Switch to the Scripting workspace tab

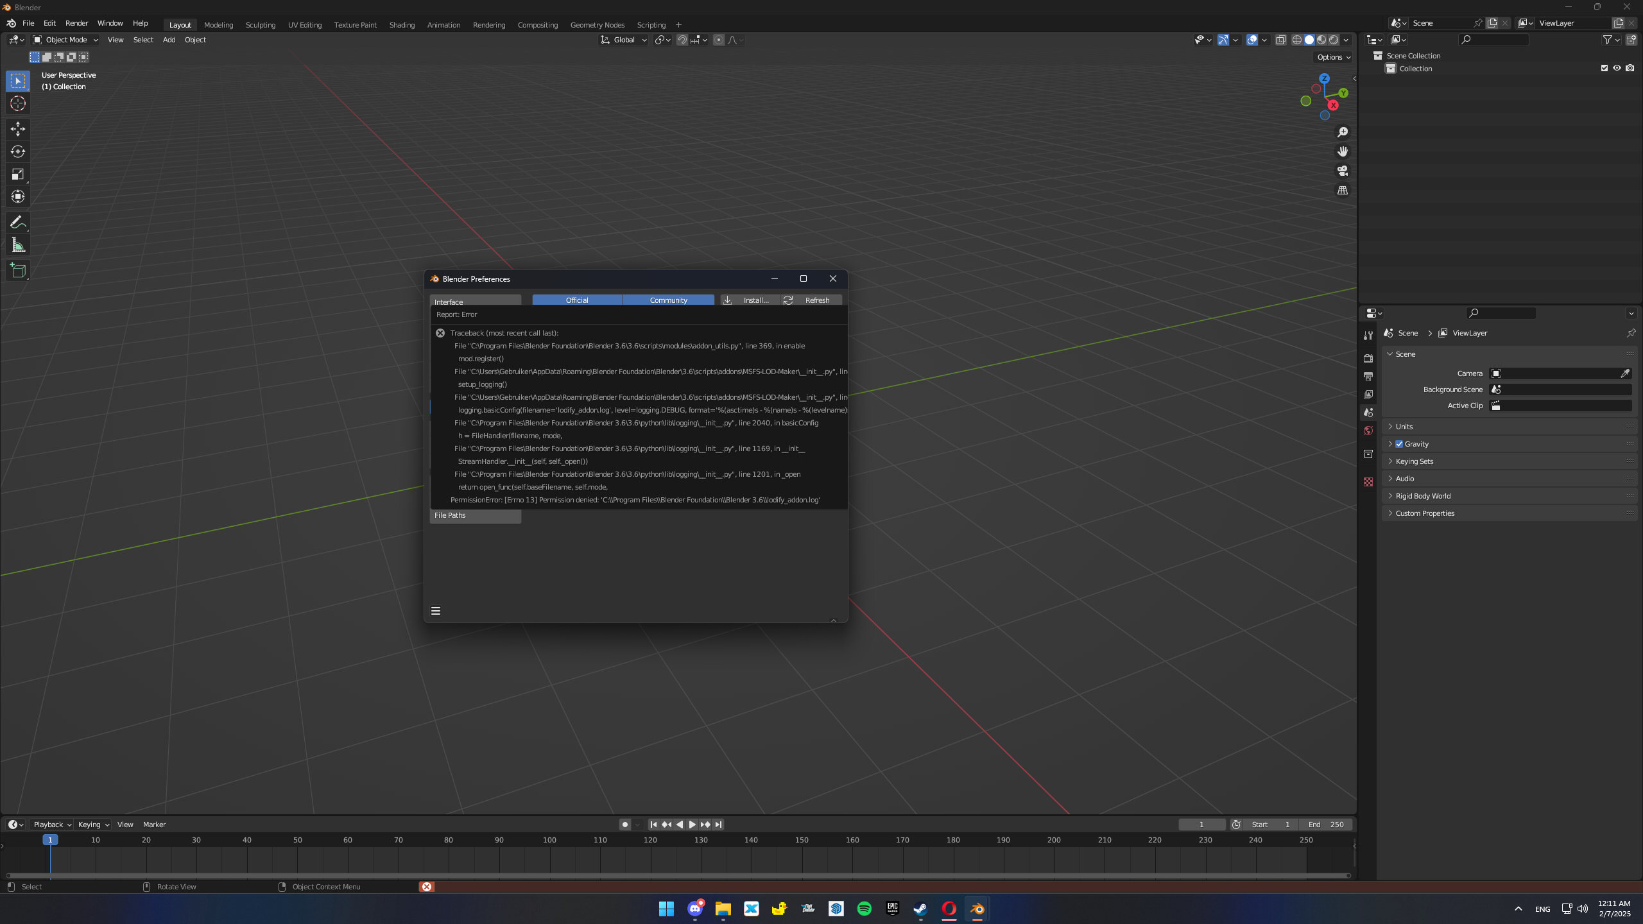click(x=651, y=25)
